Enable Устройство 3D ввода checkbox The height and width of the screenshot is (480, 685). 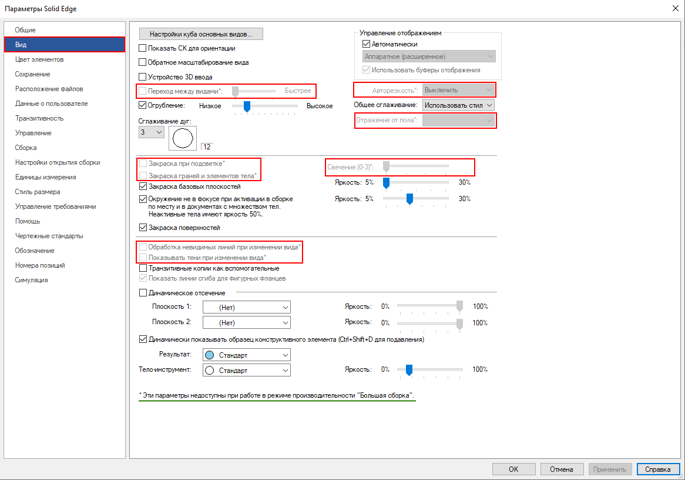pos(142,77)
